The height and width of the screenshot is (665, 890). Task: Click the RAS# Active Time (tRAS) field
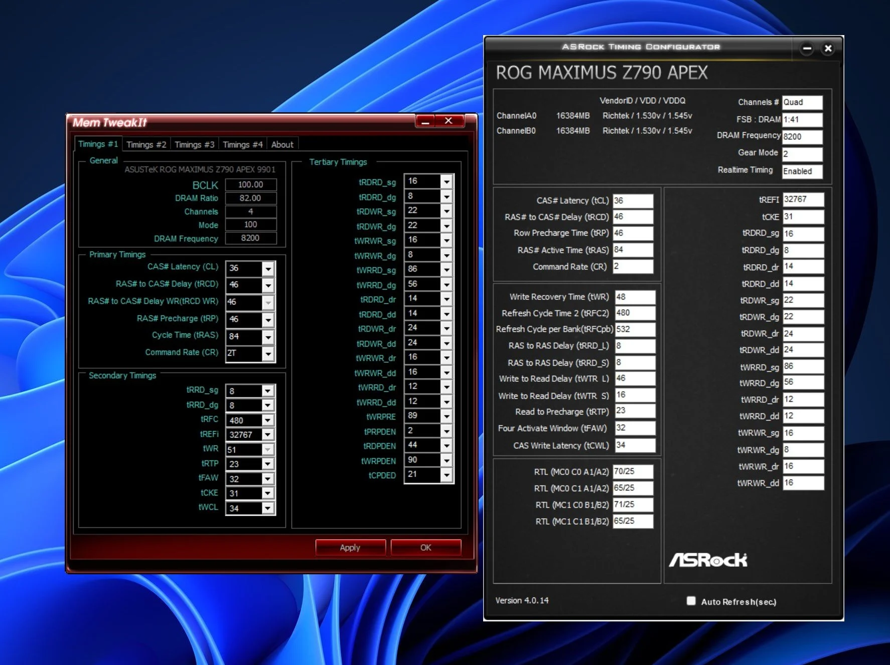point(633,250)
